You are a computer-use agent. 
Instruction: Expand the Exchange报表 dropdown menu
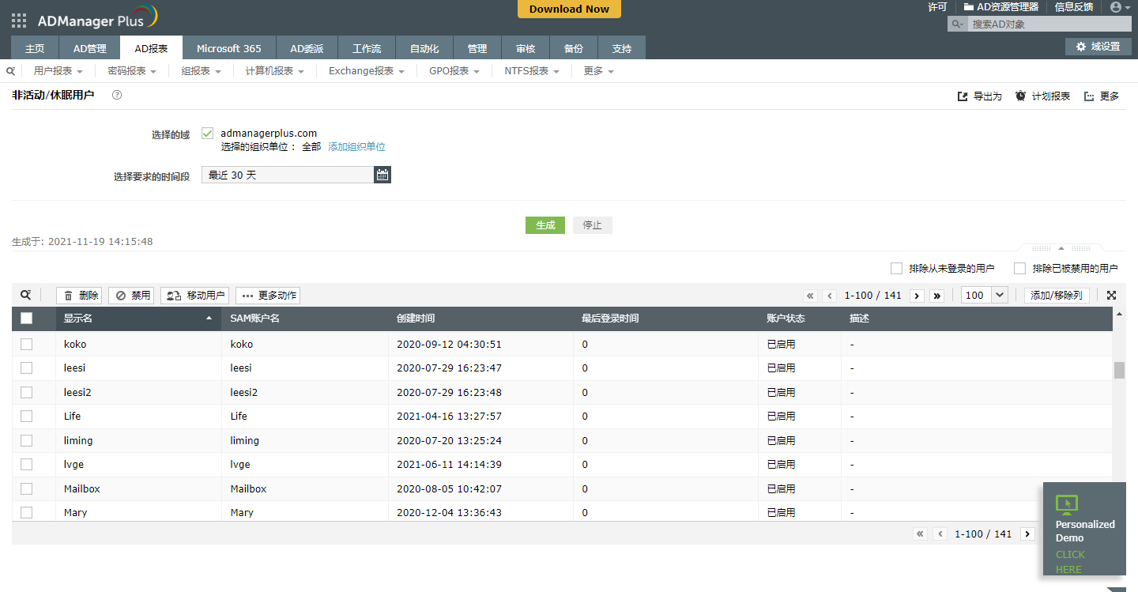pos(367,71)
